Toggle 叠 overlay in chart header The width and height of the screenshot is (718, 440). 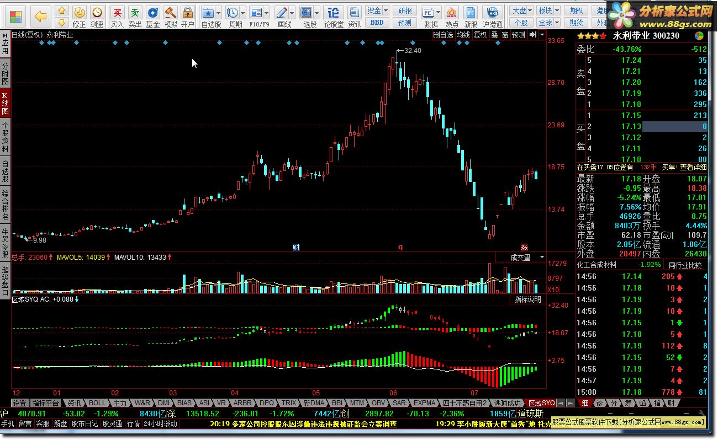pos(494,35)
